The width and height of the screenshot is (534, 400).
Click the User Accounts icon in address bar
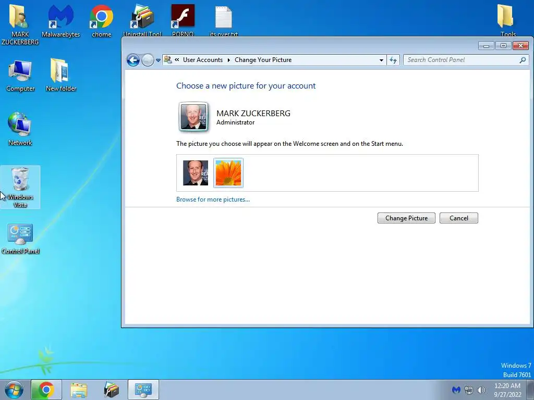tap(168, 60)
